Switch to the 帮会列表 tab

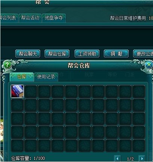click(x=9, y=18)
